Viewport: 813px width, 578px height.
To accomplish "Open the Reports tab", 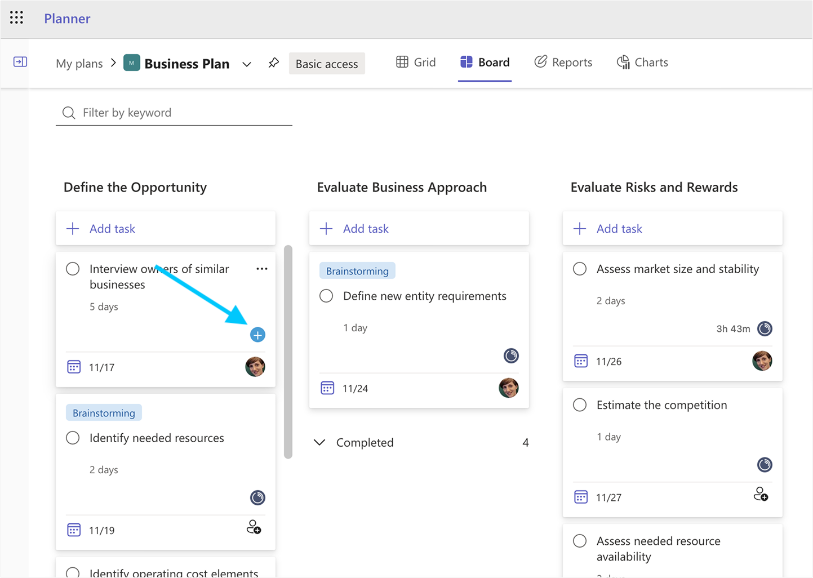I will [x=563, y=63].
